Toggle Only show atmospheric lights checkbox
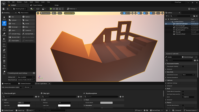This screenshot has height=112, width=199. pos(21,87)
